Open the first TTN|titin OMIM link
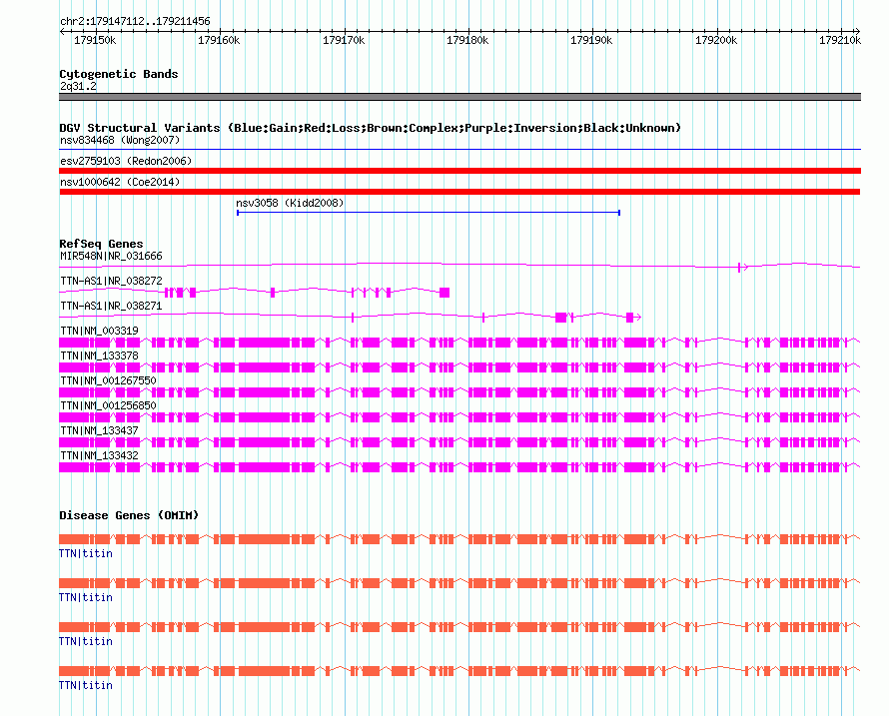This screenshot has height=716, width=889. (86, 553)
